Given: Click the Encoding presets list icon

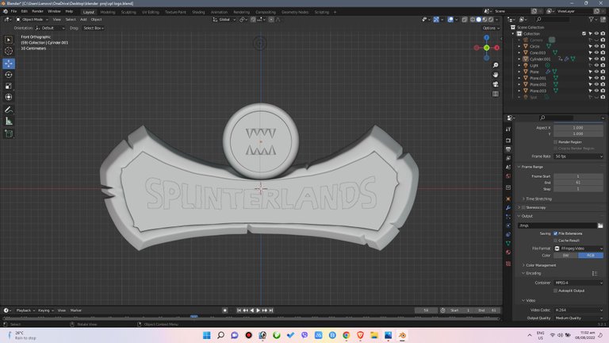Looking at the screenshot, I should [x=595, y=273].
